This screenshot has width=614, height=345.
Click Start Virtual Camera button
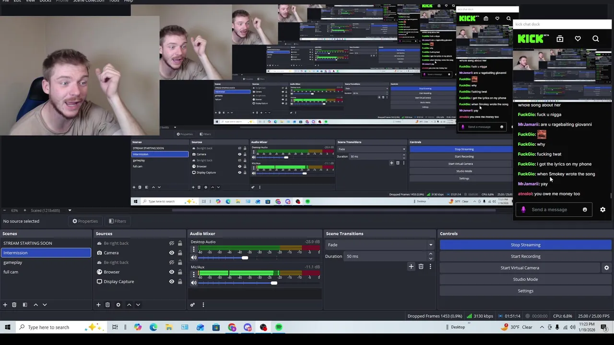520,268
